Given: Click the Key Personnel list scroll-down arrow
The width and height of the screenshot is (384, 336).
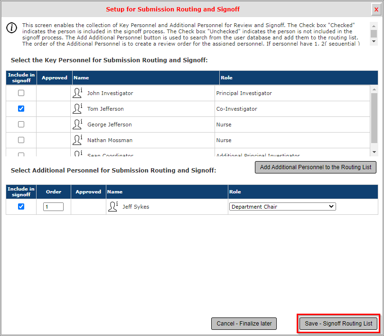Looking at the screenshot, I should coord(374,152).
